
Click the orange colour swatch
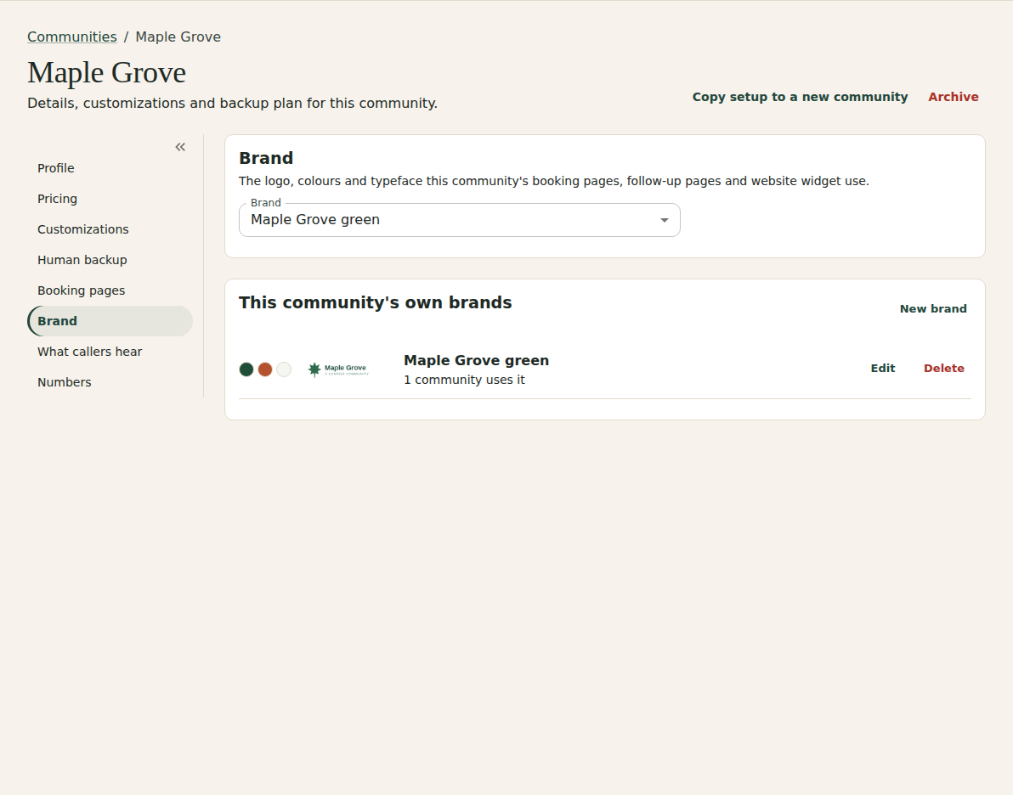265,369
